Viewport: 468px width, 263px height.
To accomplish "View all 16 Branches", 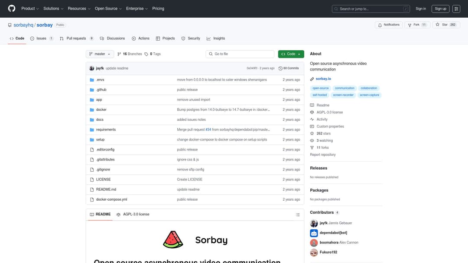I will click(x=130, y=54).
